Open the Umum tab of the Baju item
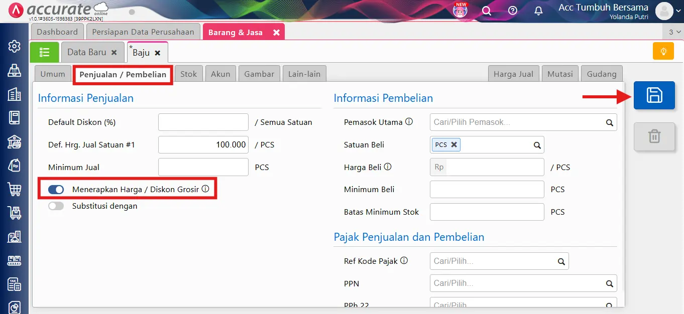 (52, 73)
